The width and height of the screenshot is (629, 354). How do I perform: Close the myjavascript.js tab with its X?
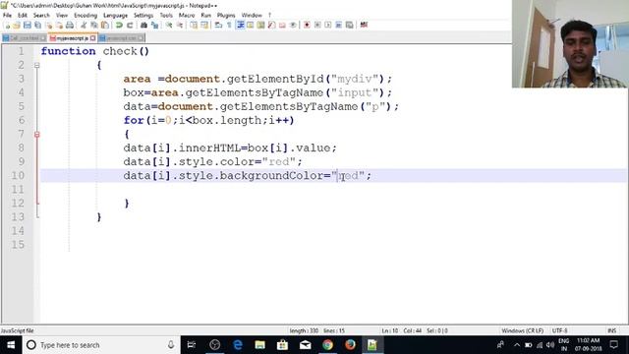pos(92,38)
